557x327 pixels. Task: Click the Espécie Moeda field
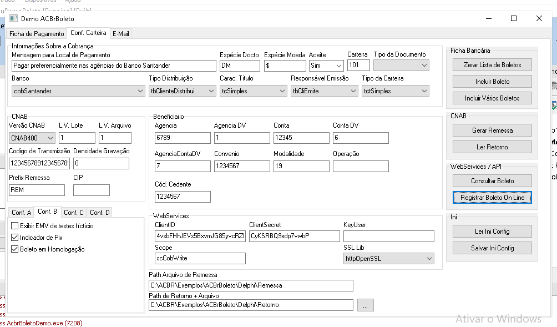[x=285, y=66]
